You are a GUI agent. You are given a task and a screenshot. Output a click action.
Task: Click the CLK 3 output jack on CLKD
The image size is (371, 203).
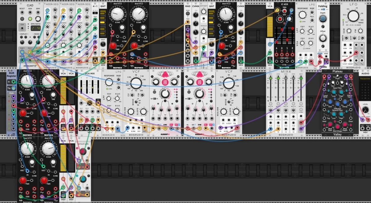(x=38, y=51)
